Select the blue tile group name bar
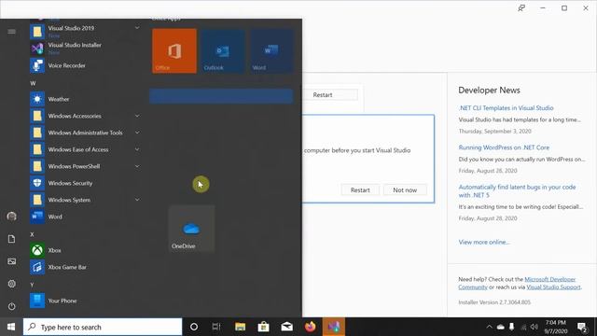 [x=221, y=96]
